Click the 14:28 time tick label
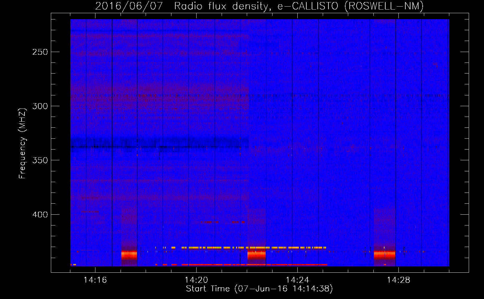This screenshot has height=299, width=484. (x=398, y=280)
